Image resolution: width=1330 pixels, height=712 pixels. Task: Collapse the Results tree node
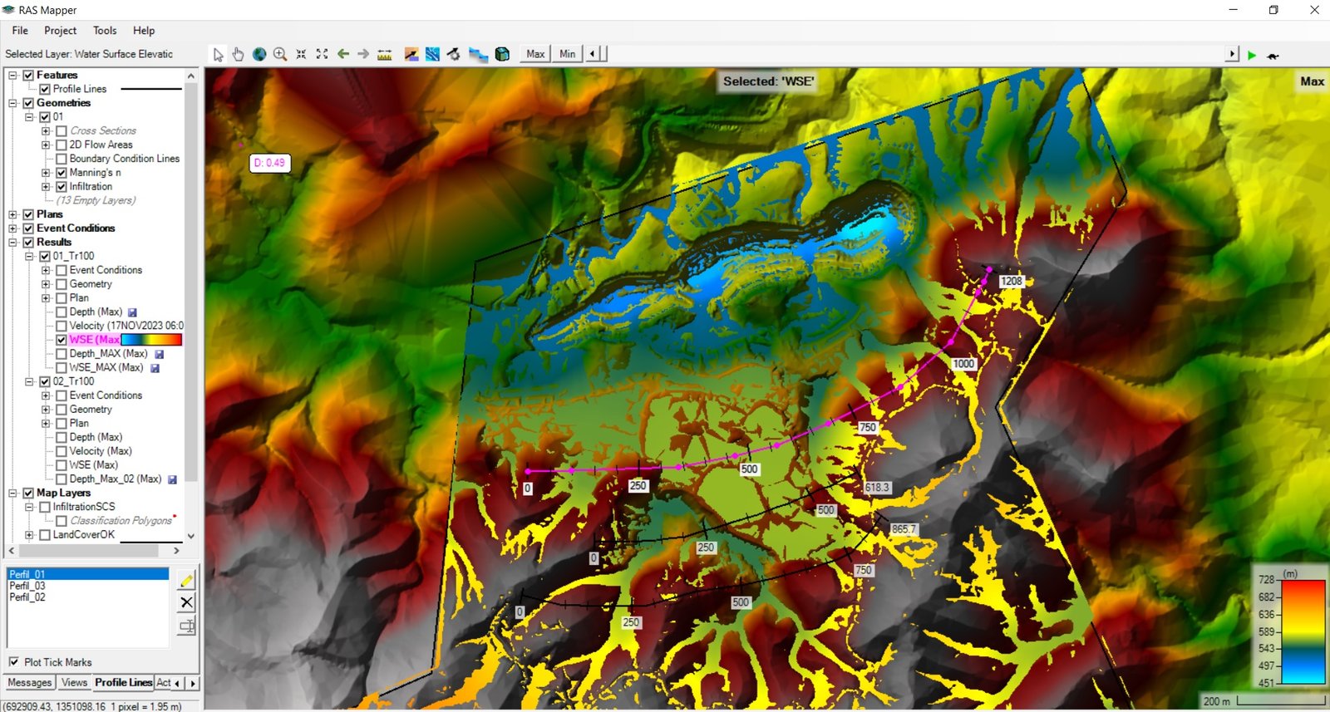point(12,243)
